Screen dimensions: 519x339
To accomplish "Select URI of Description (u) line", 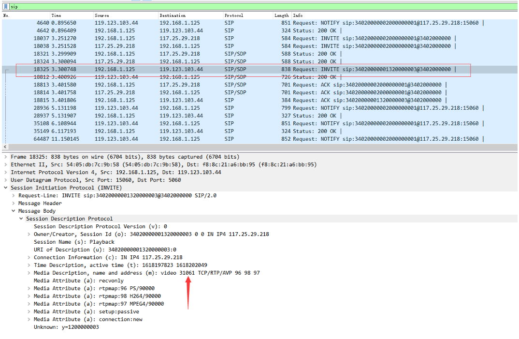I will click(105, 250).
